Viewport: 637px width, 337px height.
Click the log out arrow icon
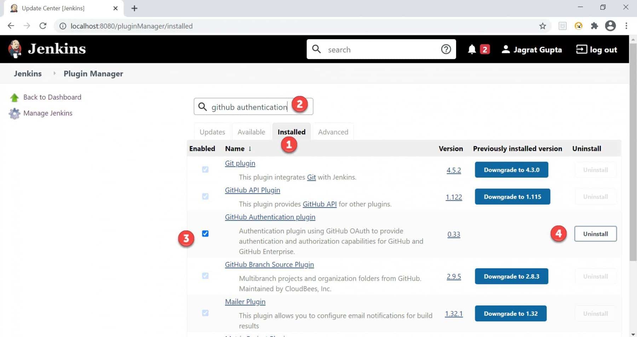581,49
